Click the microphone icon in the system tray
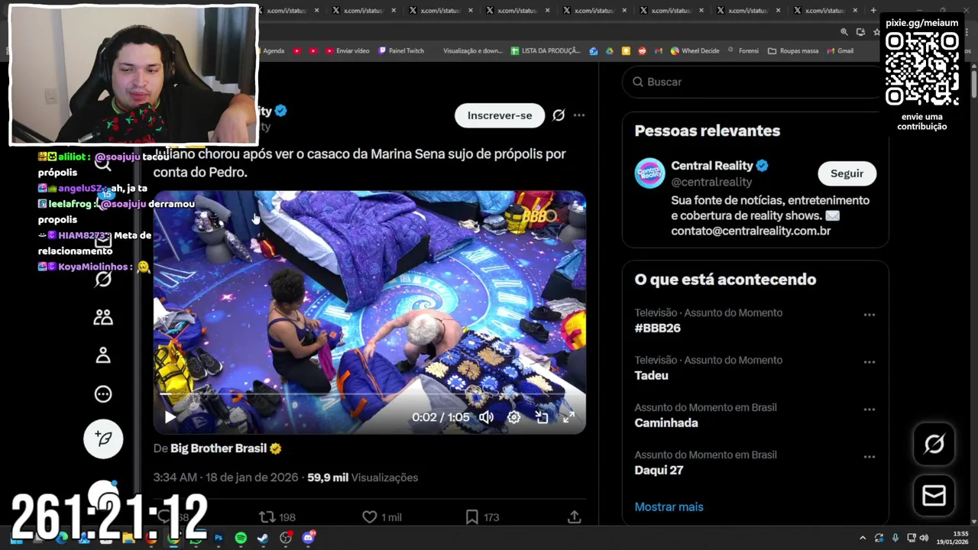 pos(895,538)
